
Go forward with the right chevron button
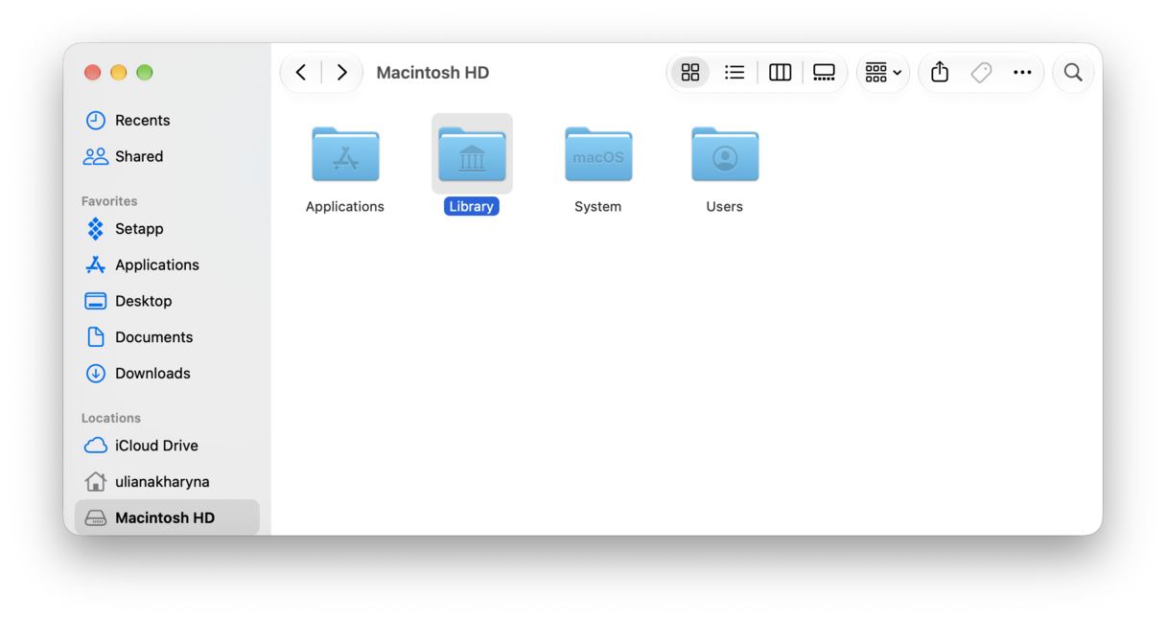click(341, 73)
